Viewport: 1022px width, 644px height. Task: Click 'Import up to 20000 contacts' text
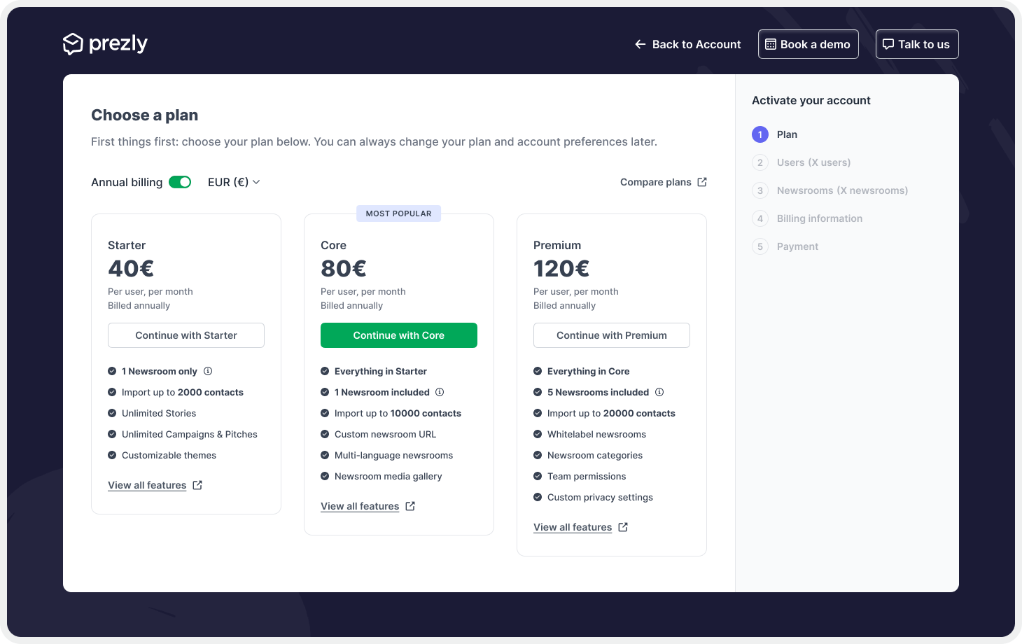click(611, 413)
